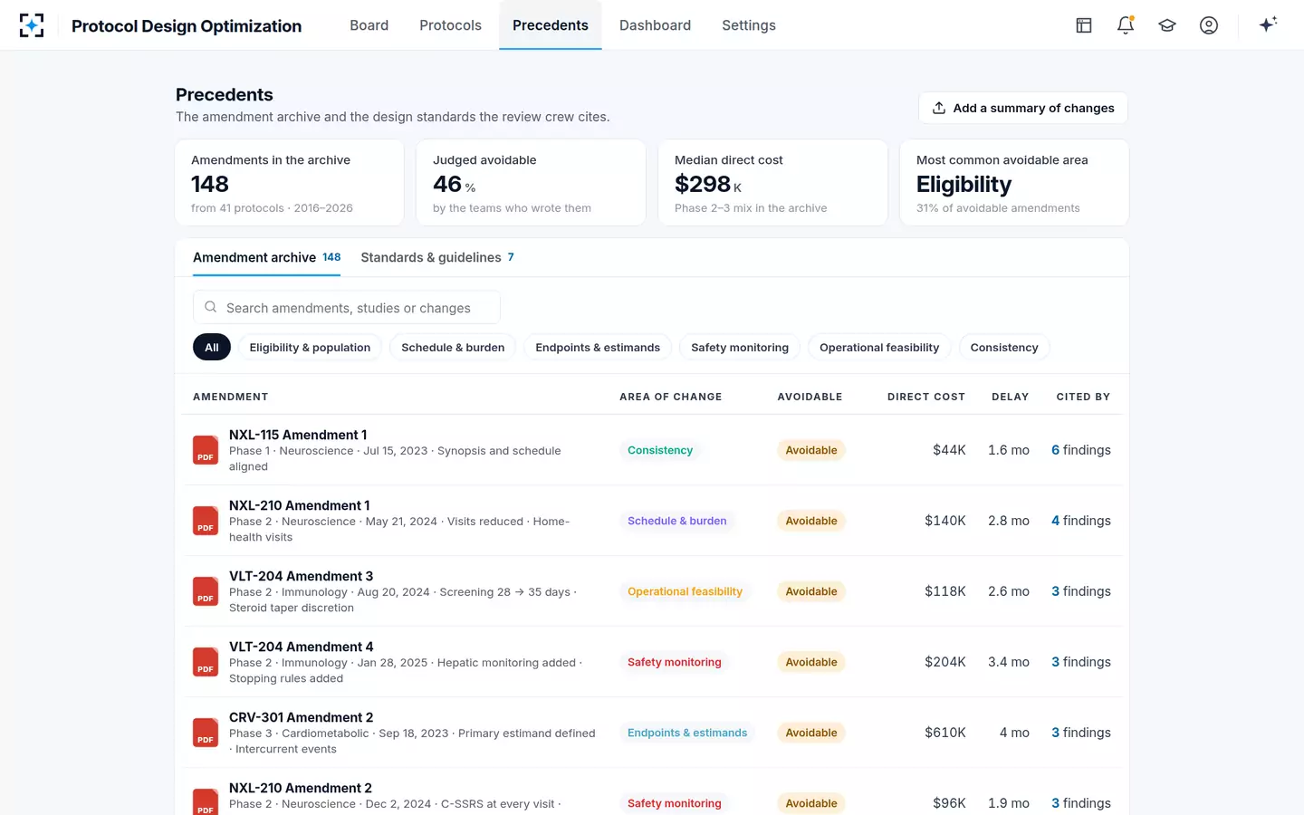Open the notifications bell
The height and width of the screenshot is (815, 1304).
pyautogui.click(x=1126, y=25)
